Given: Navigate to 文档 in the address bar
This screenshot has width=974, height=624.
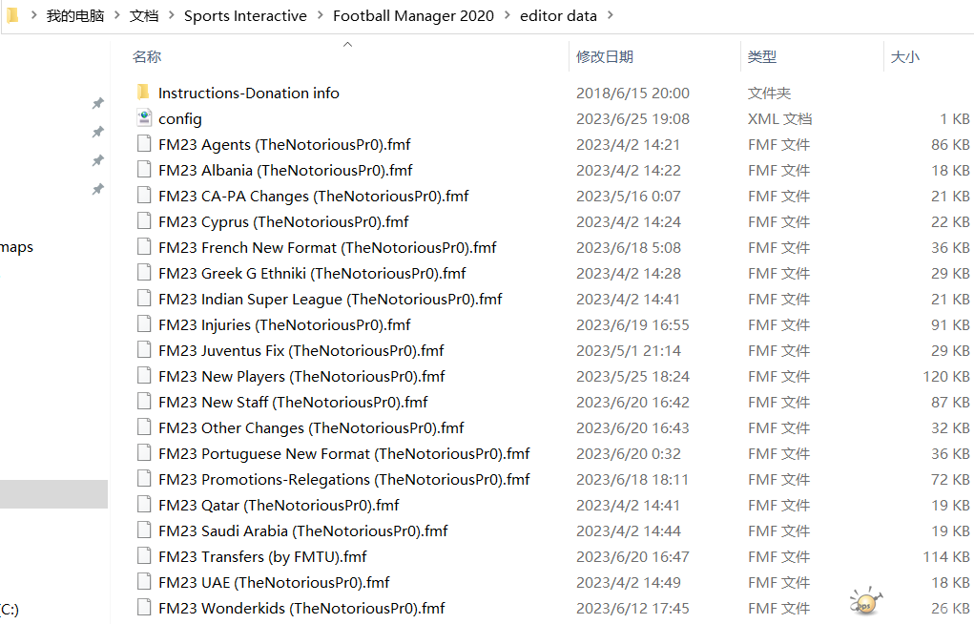Looking at the screenshot, I should 144,15.
